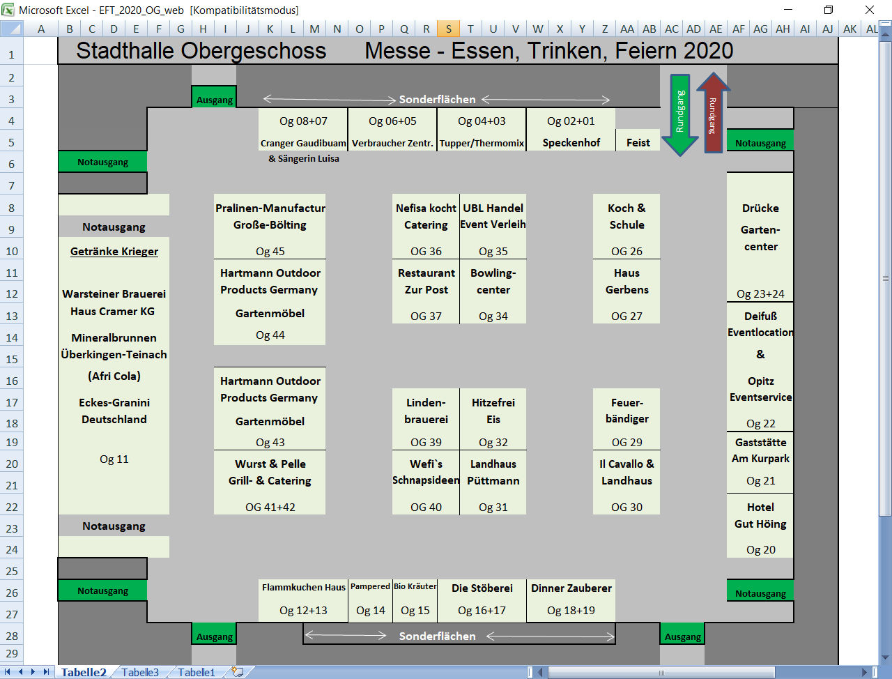Click the 'Feist' cell
Viewport: 892px width, 679px height.
click(638, 143)
